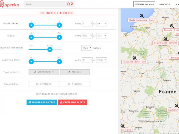The height and width of the screenshot is (134, 179).
Task: Click the location pin icon
Action: 72,4
